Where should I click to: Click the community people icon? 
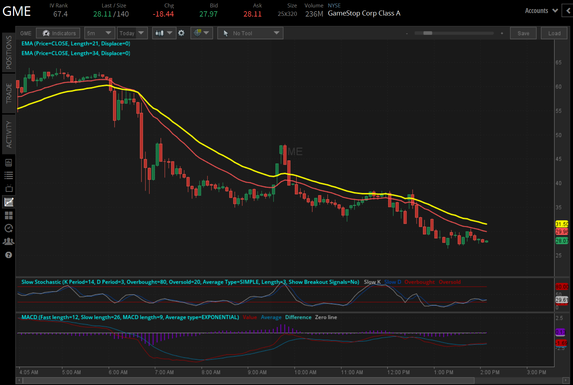coord(9,241)
